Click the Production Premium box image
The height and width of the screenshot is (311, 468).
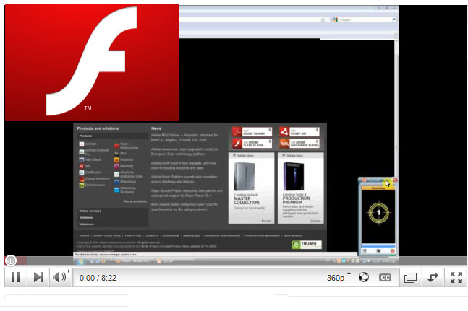point(294,177)
